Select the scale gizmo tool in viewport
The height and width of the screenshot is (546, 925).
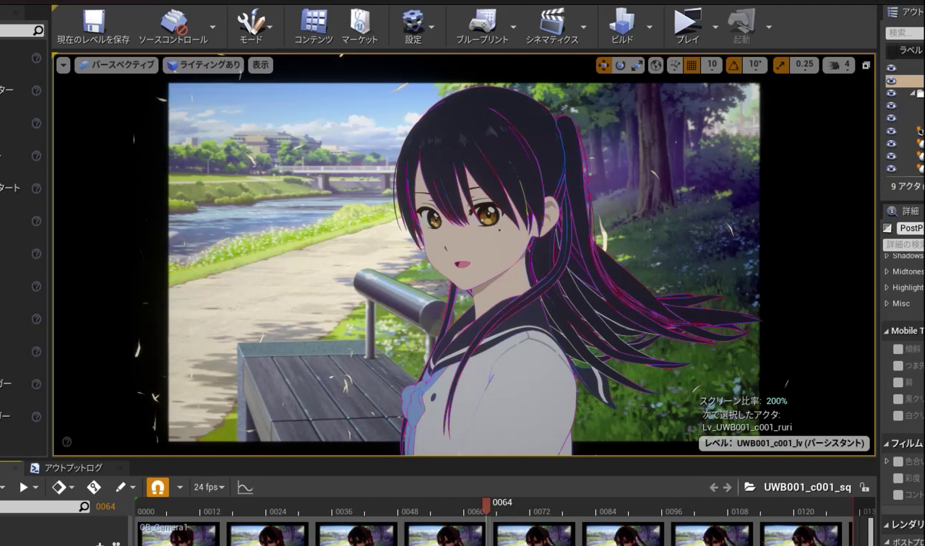pyautogui.click(x=637, y=65)
